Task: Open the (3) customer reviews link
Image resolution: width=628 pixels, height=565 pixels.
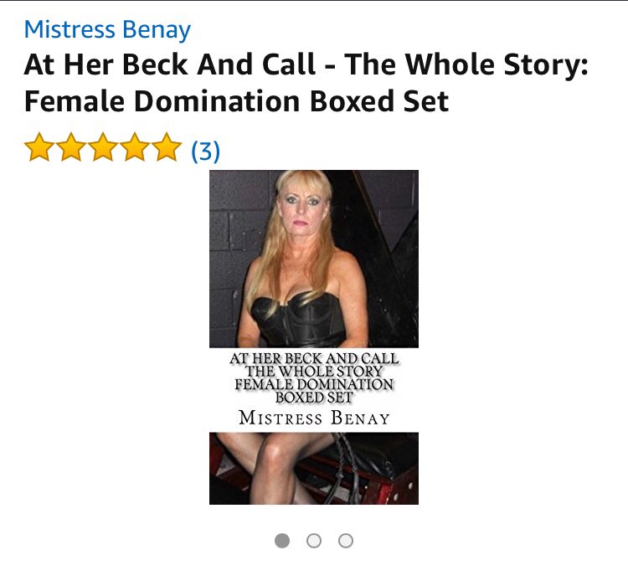Action: pyautogui.click(x=205, y=151)
